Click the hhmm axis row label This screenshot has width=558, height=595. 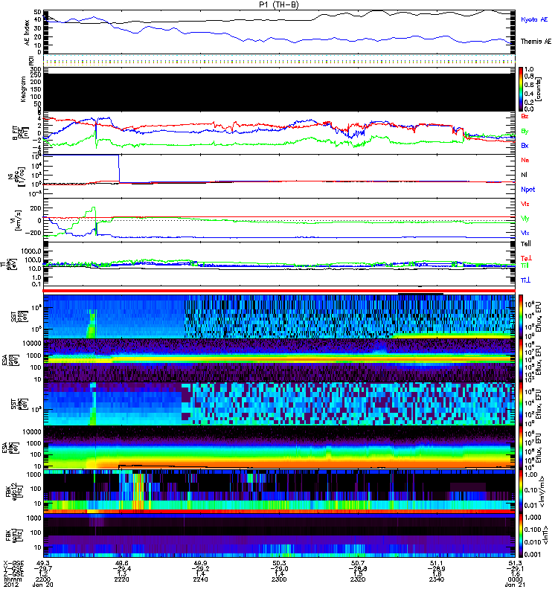tap(13, 579)
